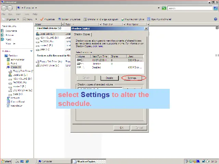Viewport: 219px width, 164px height.
Task: Collapse the Folders pane chevron
Action: [x=31, y=51]
